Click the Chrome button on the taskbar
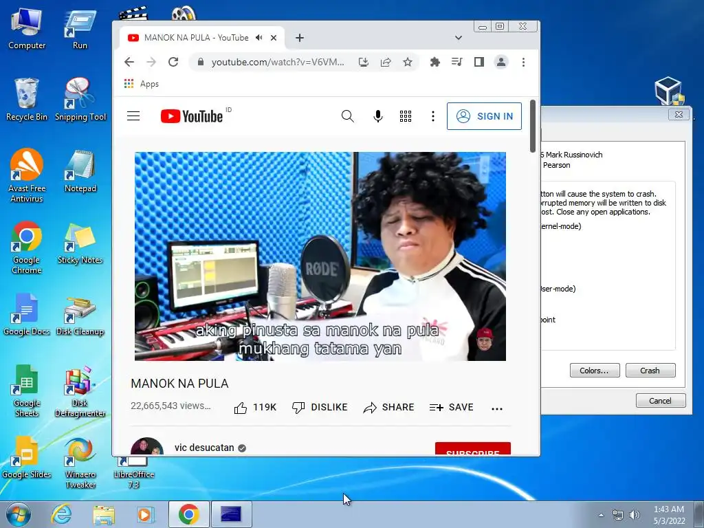The height and width of the screenshot is (528, 704). click(189, 514)
